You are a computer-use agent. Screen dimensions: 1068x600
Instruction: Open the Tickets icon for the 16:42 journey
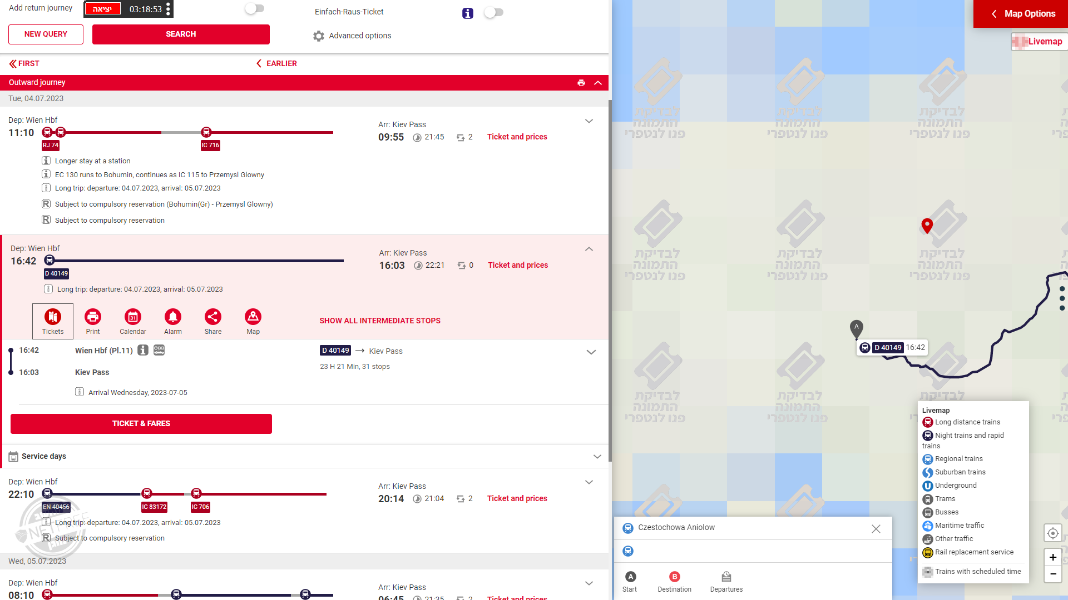coord(53,321)
